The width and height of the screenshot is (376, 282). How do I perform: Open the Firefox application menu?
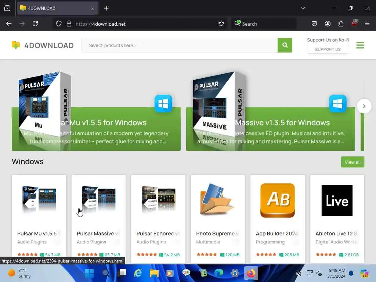point(367,23)
